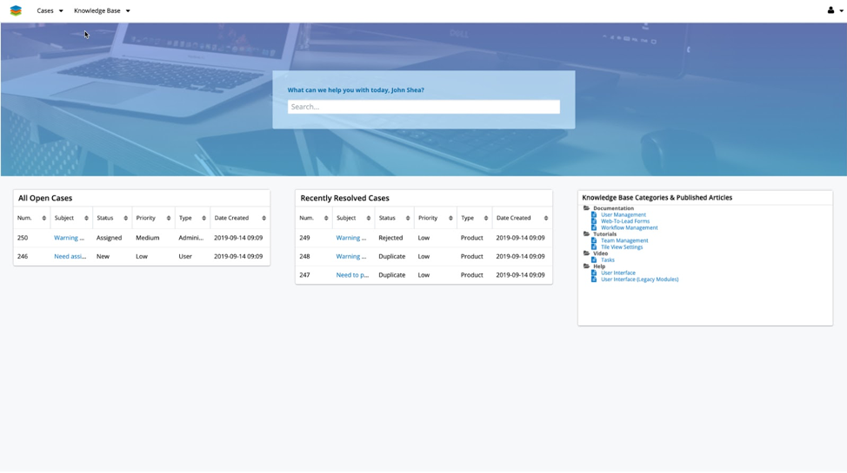The width and height of the screenshot is (847, 473).
Task: Open case 250 subject link
Action: [x=69, y=238]
